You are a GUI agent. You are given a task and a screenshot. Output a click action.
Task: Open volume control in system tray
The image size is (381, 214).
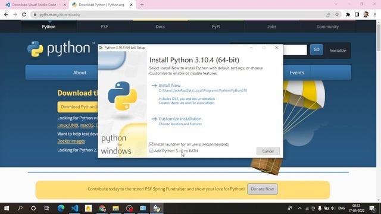[x=333, y=208]
